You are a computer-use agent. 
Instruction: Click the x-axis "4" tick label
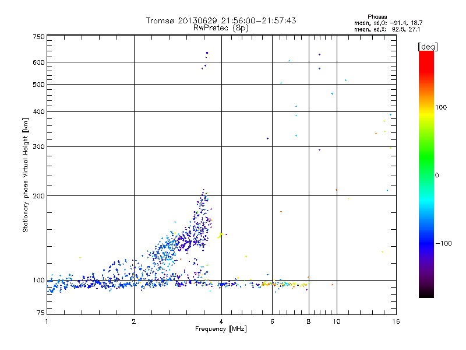[x=221, y=321]
